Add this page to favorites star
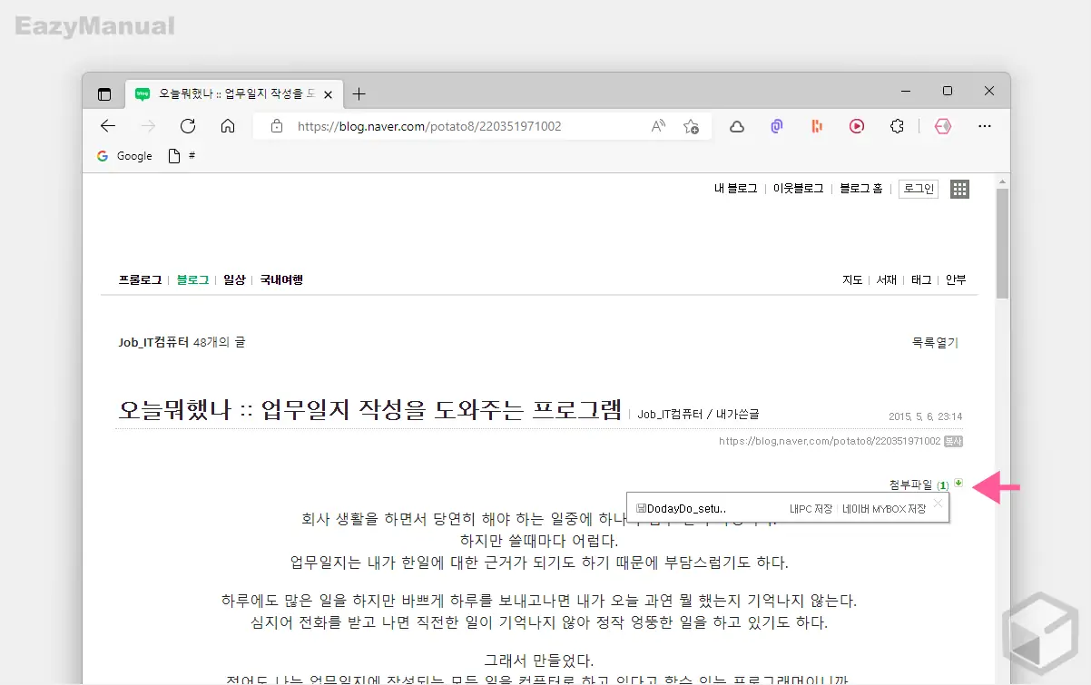The width and height of the screenshot is (1091, 685). (692, 127)
